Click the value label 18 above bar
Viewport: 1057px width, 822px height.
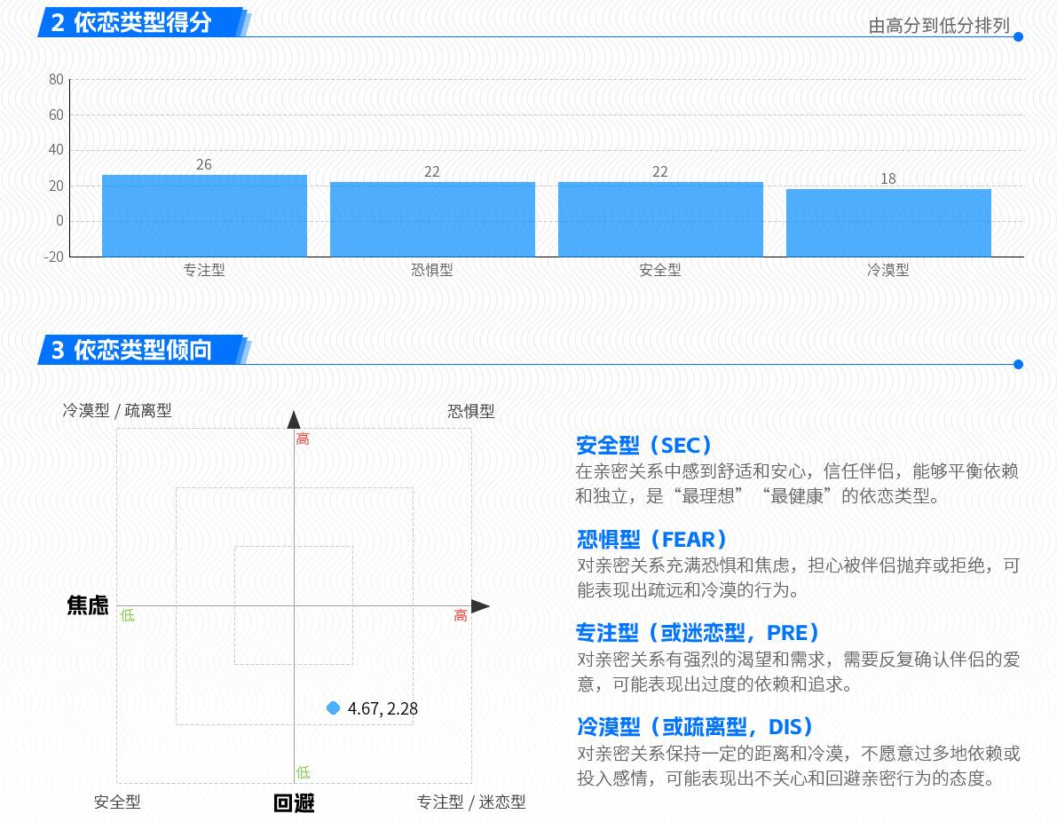click(x=888, y=178)
